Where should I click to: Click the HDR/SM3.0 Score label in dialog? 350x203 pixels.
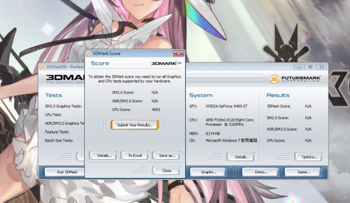(x=127, y=101)
